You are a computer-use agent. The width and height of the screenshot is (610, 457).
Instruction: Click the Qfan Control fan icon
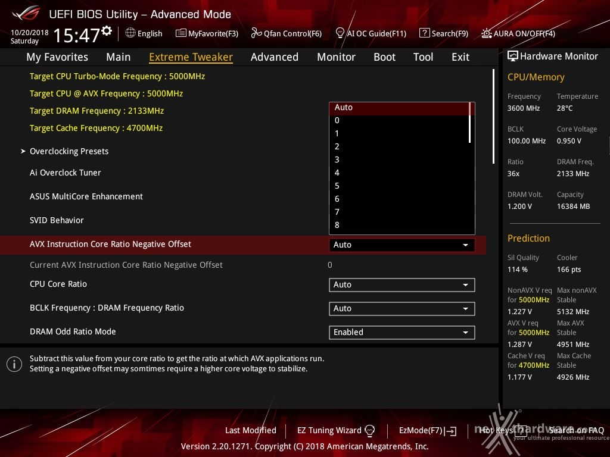point(256,33)
